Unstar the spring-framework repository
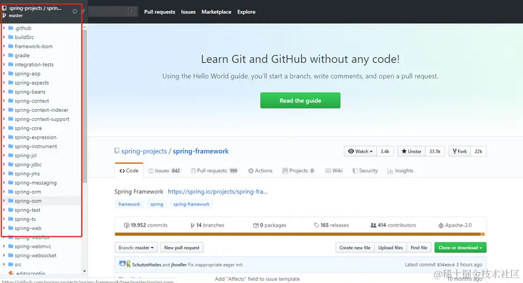 point(411,151)
